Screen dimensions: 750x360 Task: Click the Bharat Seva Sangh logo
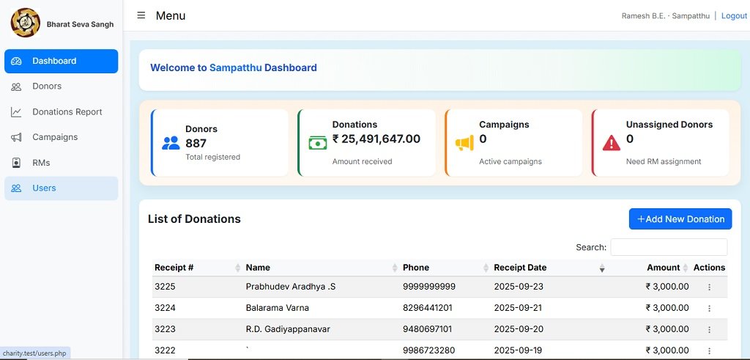(25, 23)
